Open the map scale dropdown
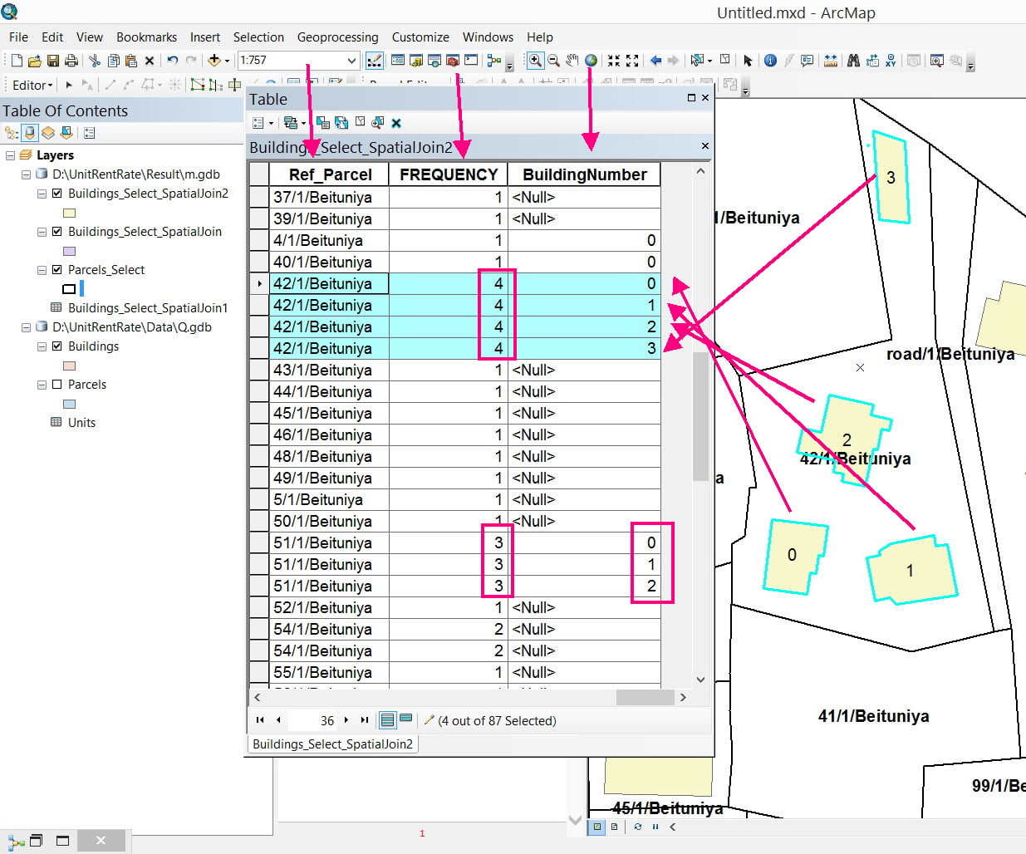This screenshot has width=1026, height=854. click(x=351, y=61)
